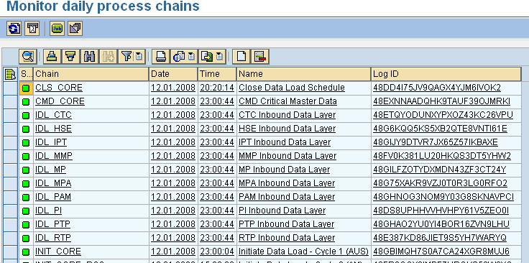529x263 pixels.
Task: Click the Views icon with info symbol
Action: point(180,57)
